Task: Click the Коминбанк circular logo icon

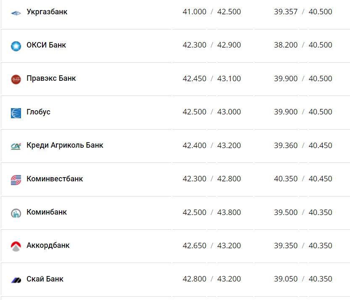Action: click(16, 213)
